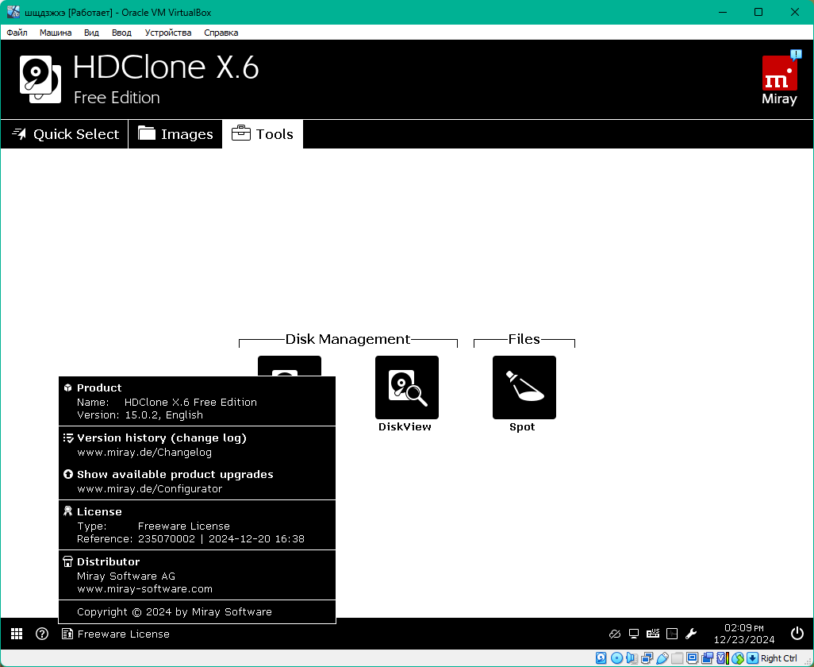Click the Files group heading
Image resolution: width=814 pixels, height=667 pixels.
click(524, 339)
